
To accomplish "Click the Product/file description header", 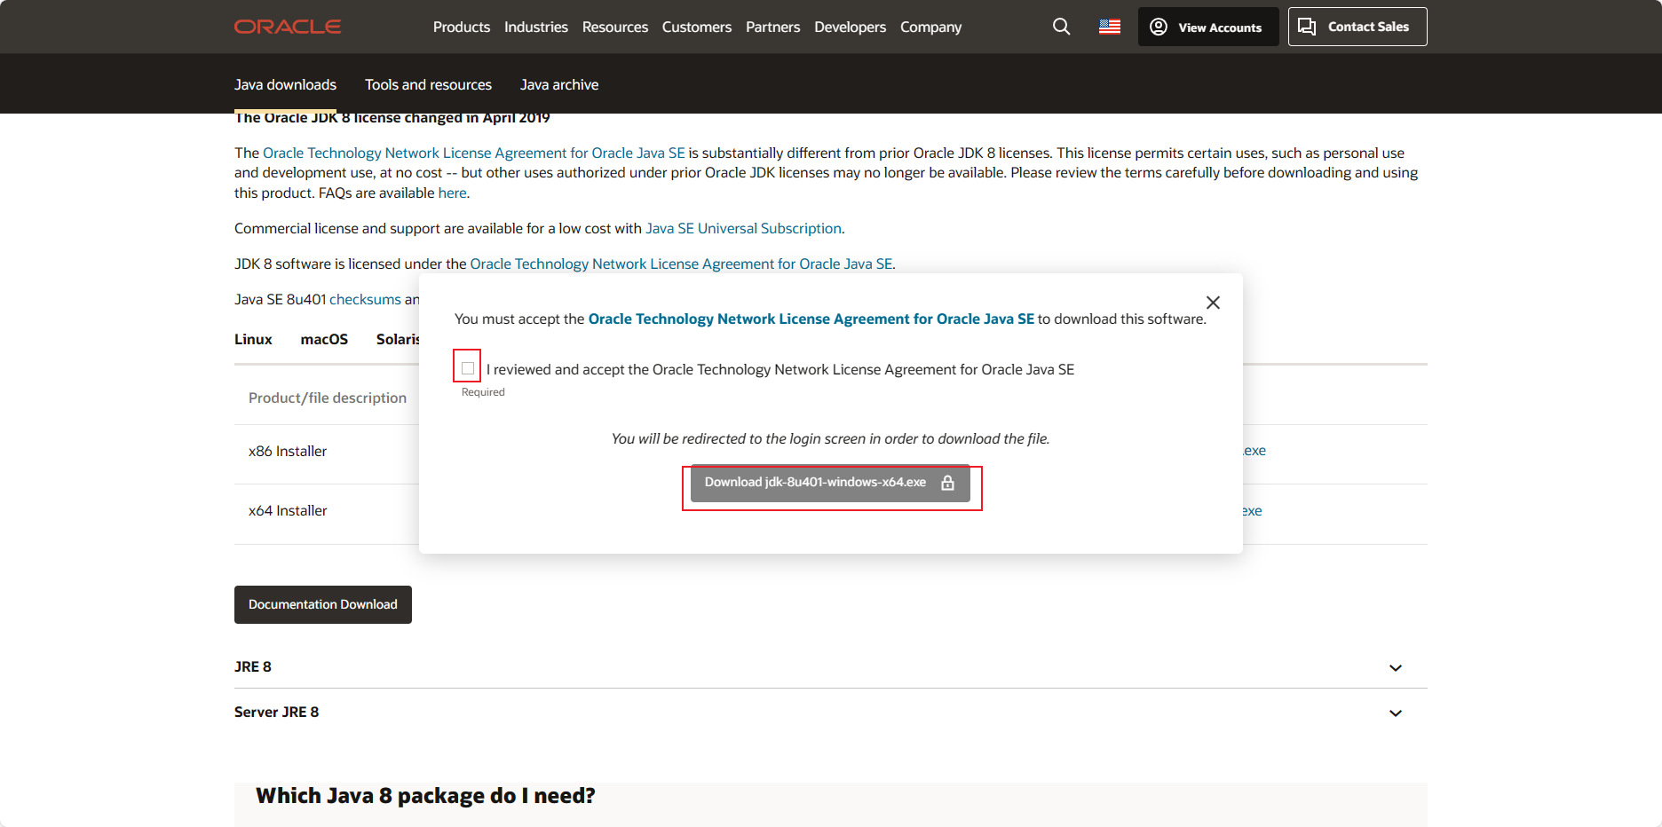I will [x=328, y=398].
